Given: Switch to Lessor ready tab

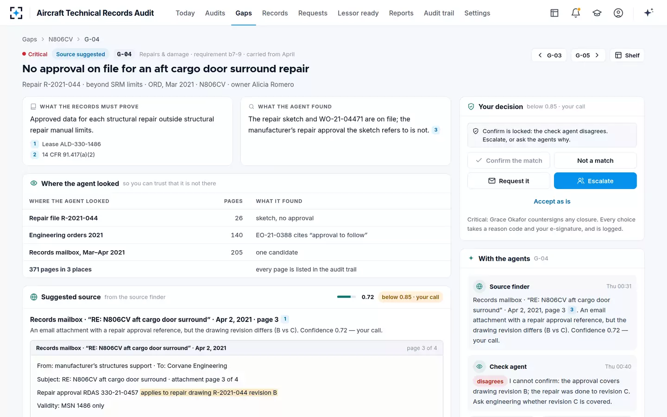Looking at the screenshot, I should pos(358,13).
